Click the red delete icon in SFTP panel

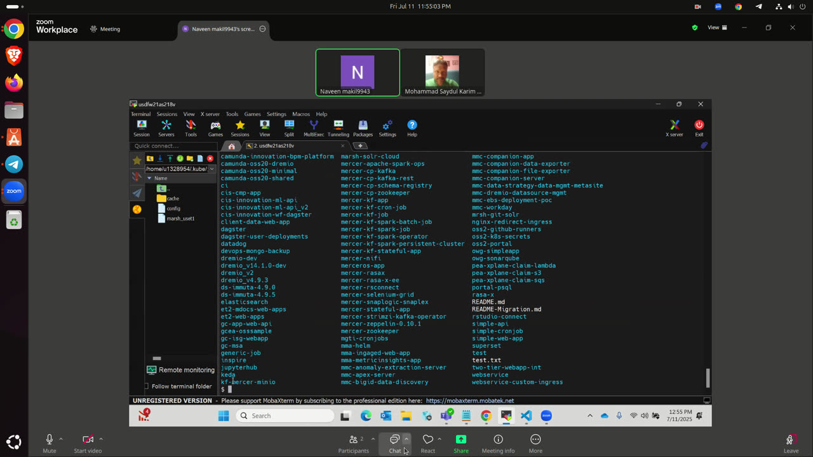click(210, 159)
